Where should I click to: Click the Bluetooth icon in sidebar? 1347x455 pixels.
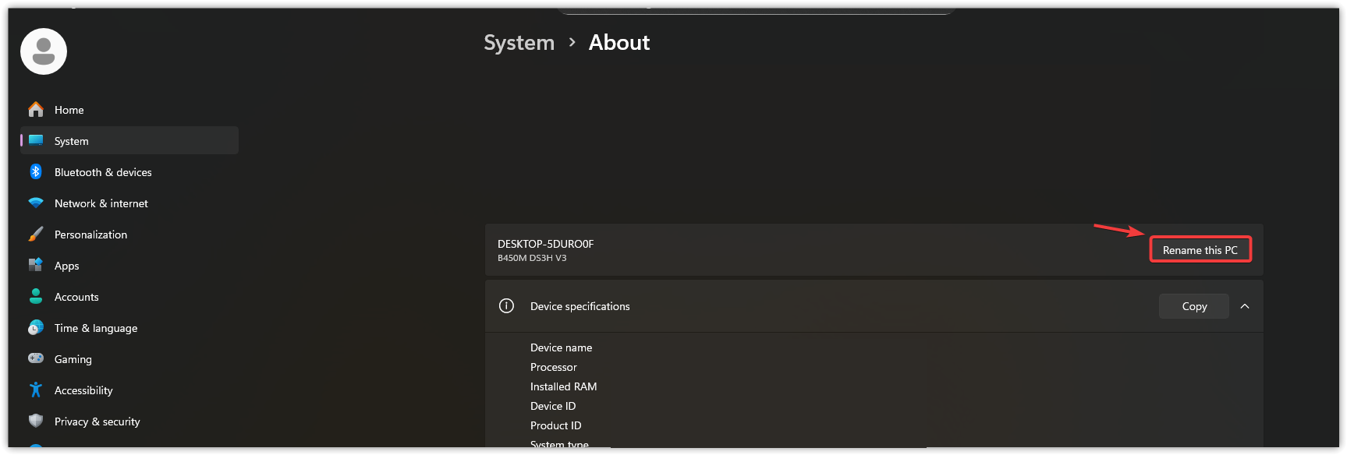(36, 171)
